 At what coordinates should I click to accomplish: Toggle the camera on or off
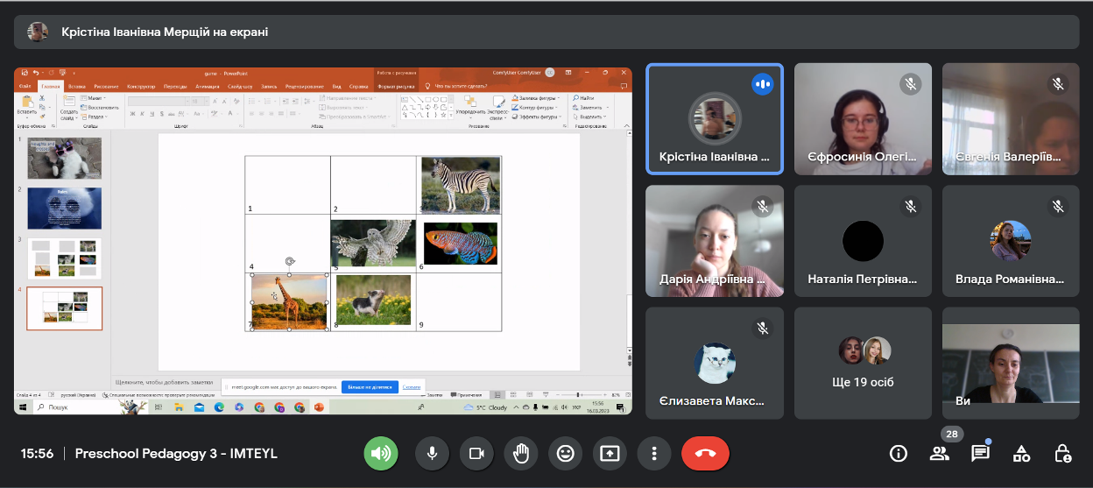tap(476, 453)
